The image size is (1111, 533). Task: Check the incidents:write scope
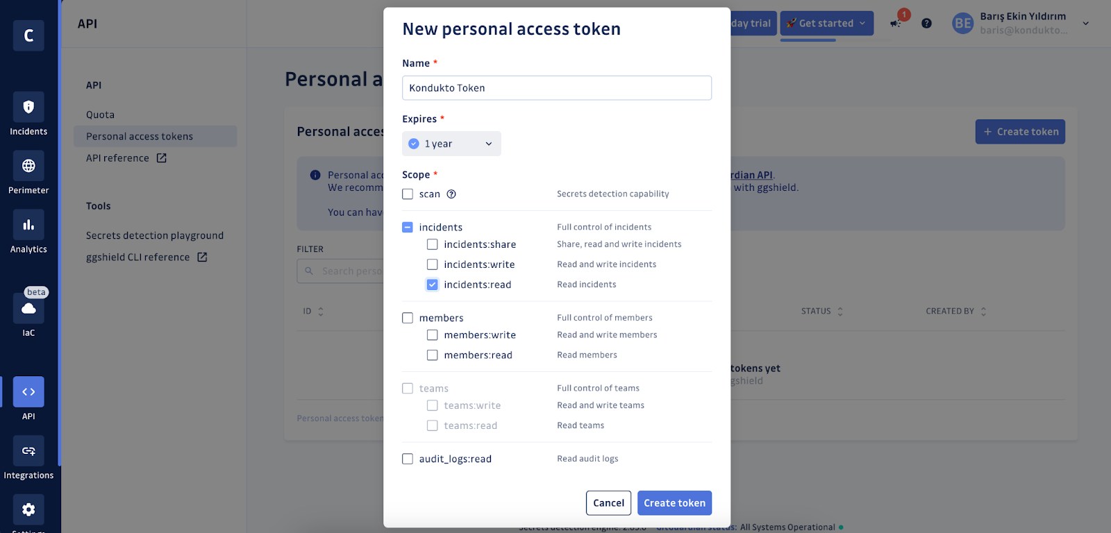(x=432, y=264)
